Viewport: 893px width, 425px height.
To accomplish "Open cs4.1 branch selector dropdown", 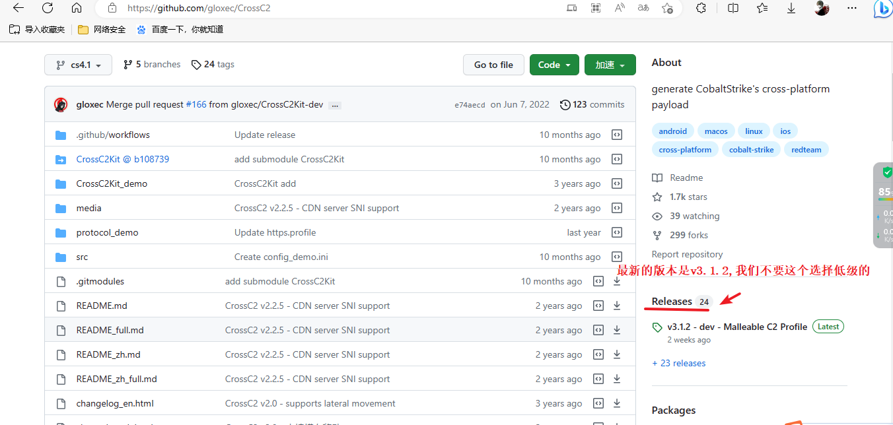I will pyautogui.click(x=78, y=65).
